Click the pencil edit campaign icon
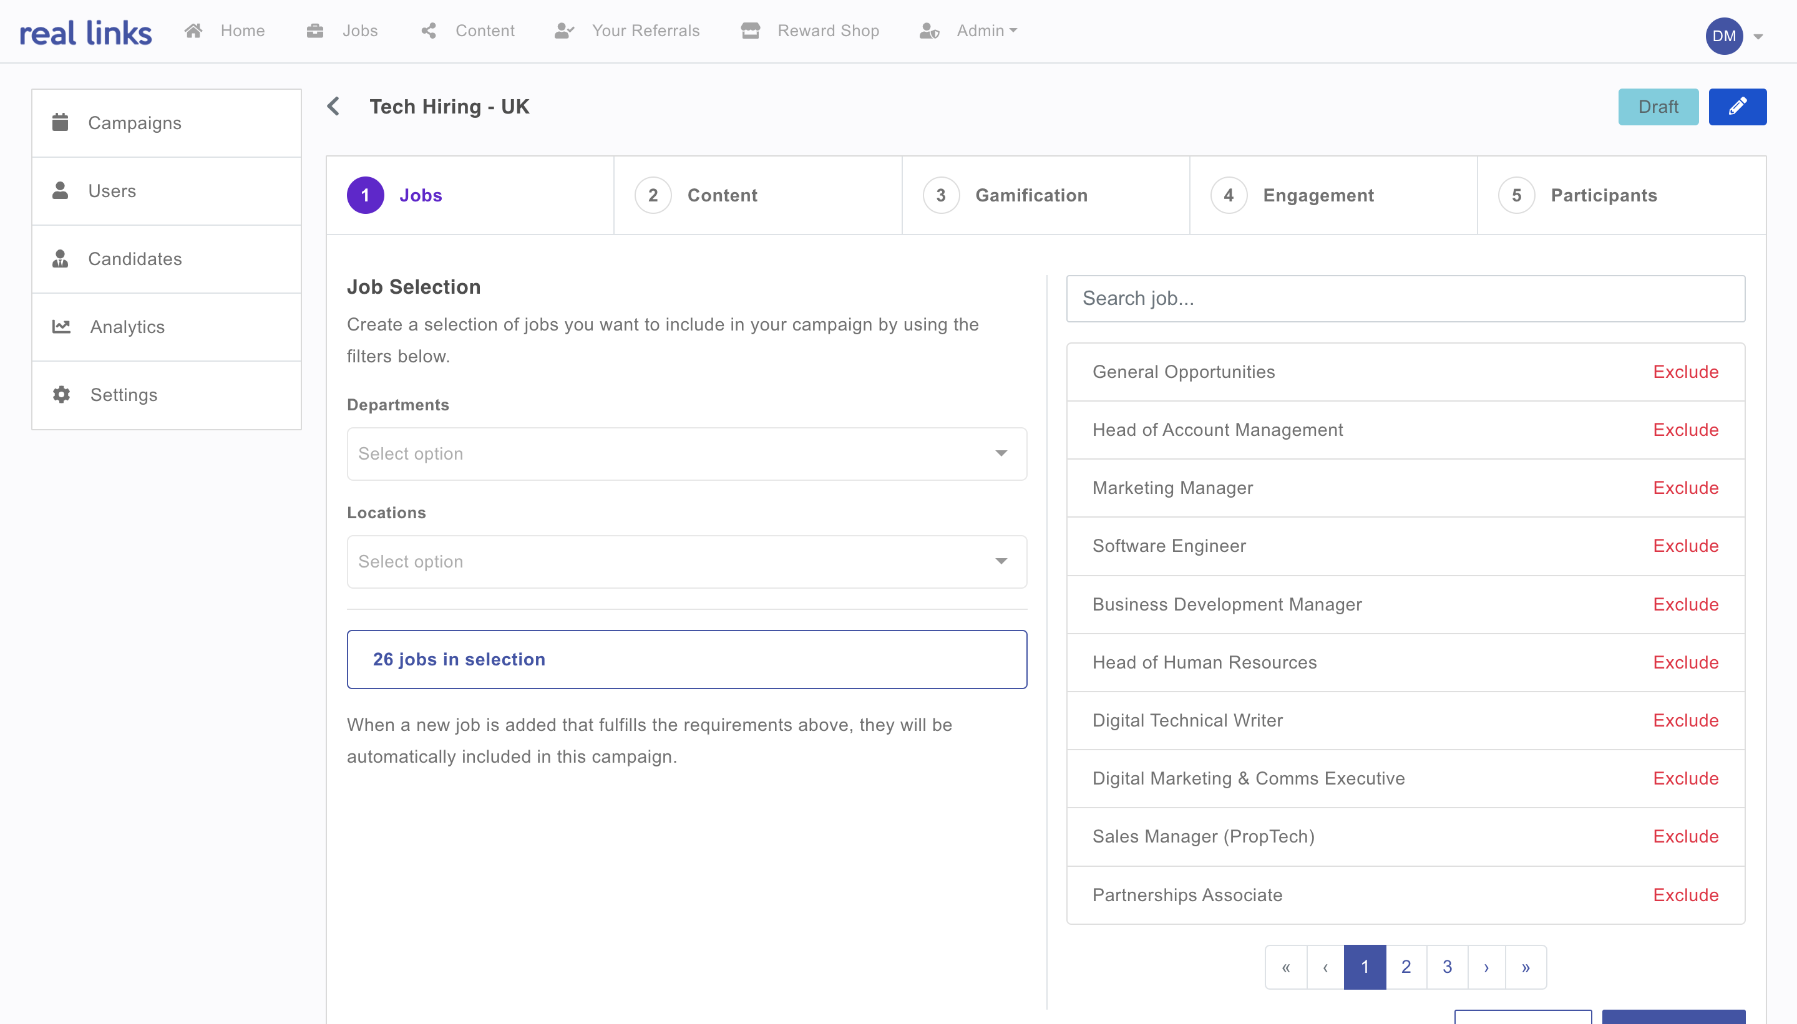This screenshot has width=1797, height=1024. pyautogui.click(x=1736, y=107)
